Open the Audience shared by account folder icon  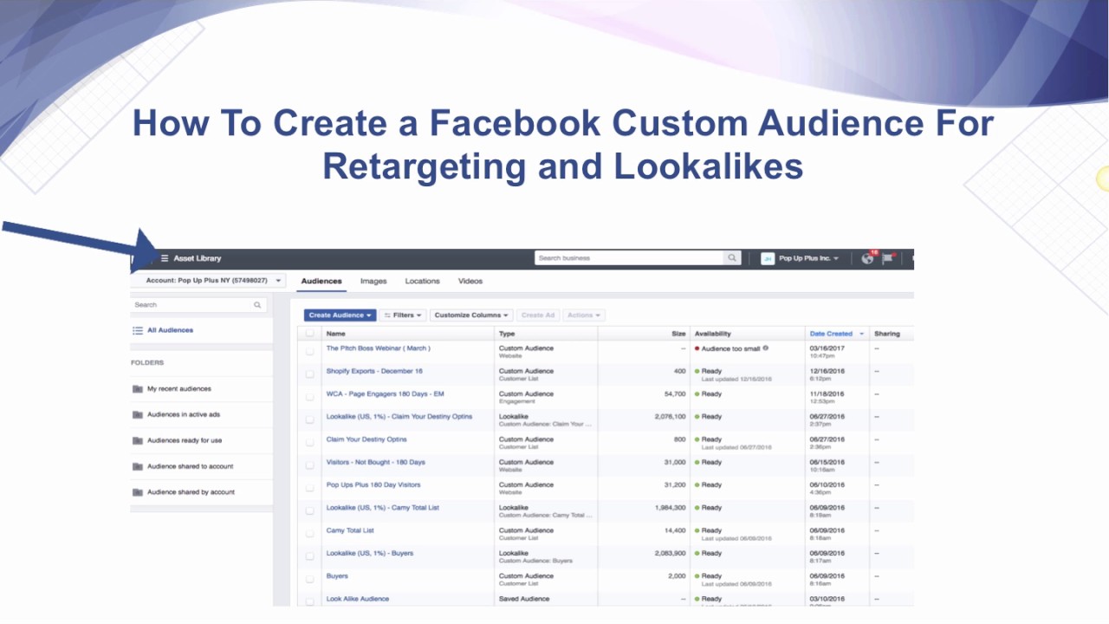click(x=137, y=492)
